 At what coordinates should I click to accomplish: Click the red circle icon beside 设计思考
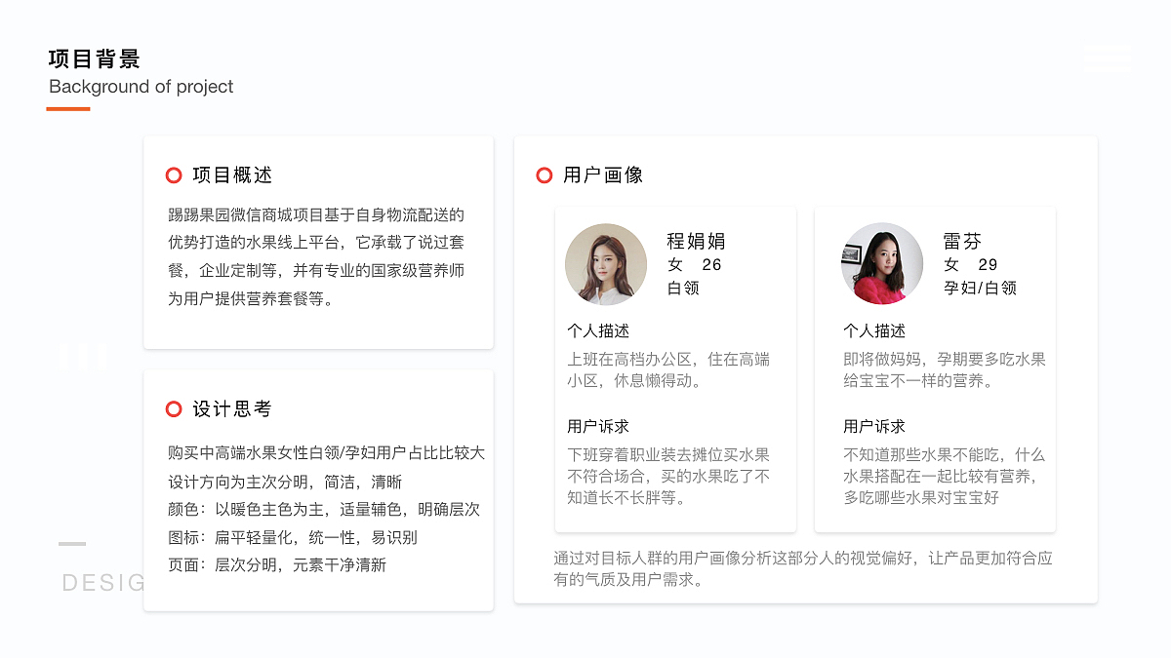tap(174, 409)
